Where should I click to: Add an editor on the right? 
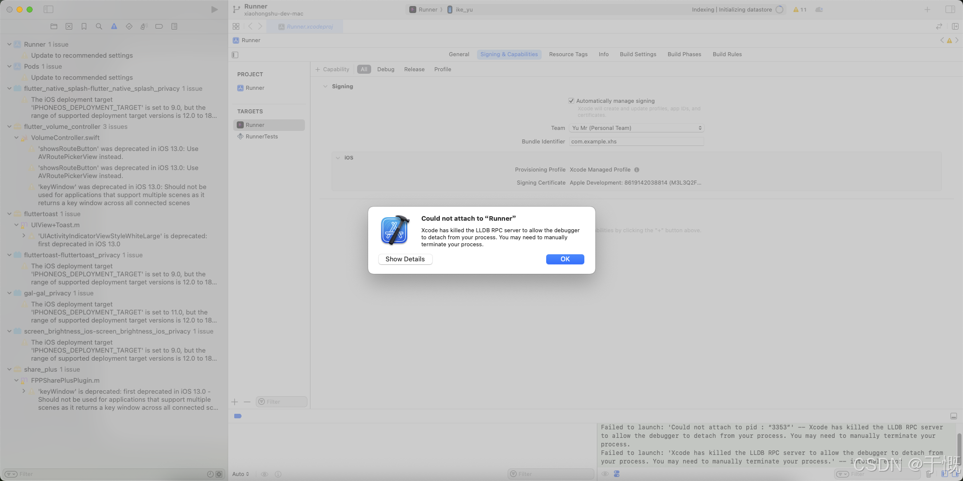click(x=955, y=27)
